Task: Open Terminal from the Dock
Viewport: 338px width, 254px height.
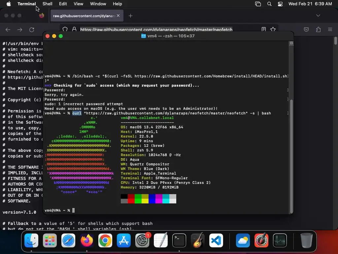Action: click(x=179, y=240)
